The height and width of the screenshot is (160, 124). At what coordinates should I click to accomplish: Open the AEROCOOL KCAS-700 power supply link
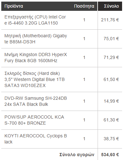[x=34, y=120]
